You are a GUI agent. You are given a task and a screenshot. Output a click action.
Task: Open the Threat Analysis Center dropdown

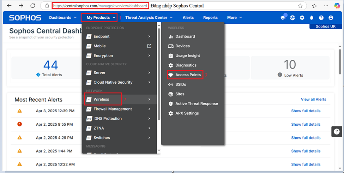coord(149,18)
